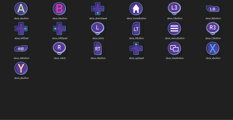The image size is (233, 120).
Task: Click the LB bumper icon
Action: (213, 9)
